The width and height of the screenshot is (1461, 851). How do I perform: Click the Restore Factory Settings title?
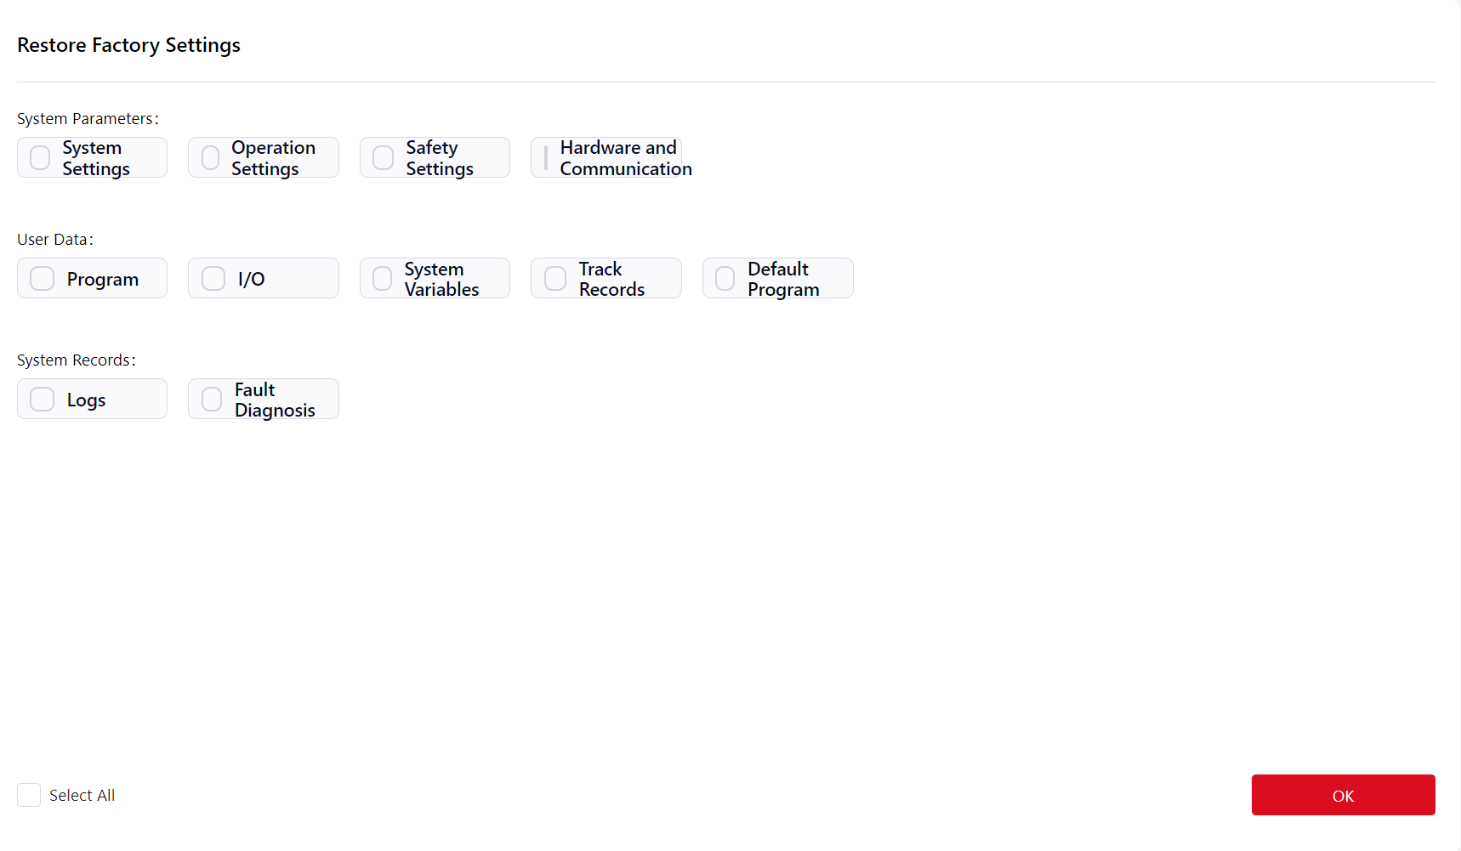pyautogui.click(x=128, y=45)
